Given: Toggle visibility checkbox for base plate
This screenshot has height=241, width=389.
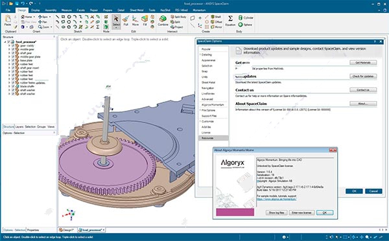Looking at the screenshot, I should (x=13, y=60).
